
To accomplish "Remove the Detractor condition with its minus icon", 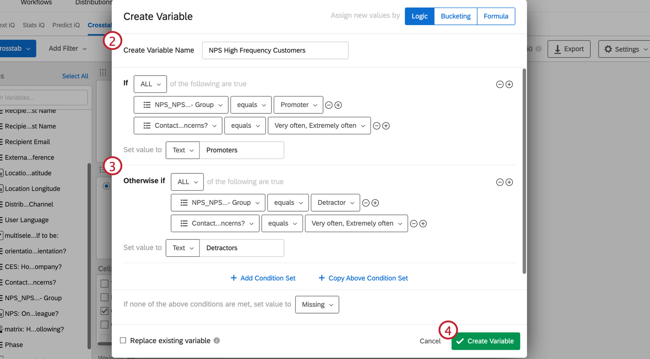I will [x=366, y=203].
